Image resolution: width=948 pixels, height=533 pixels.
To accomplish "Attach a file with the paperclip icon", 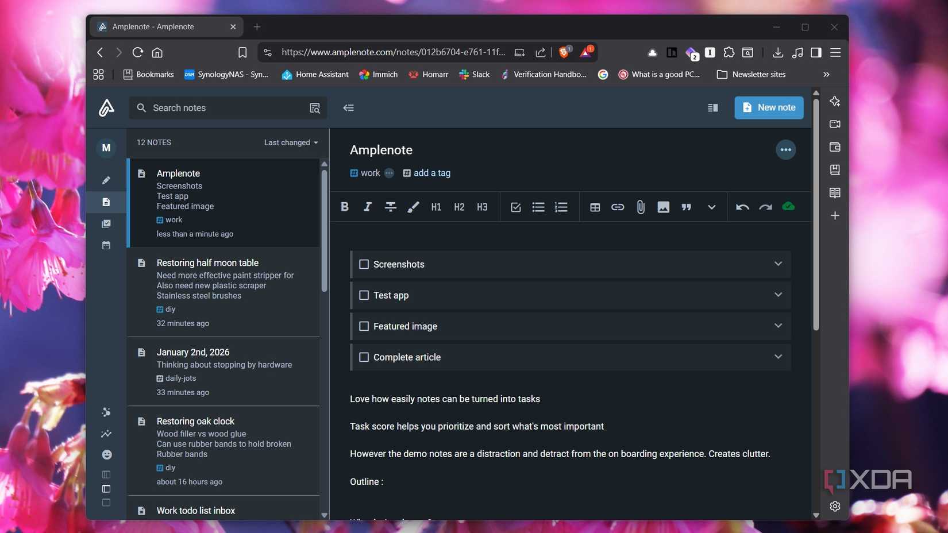I will [640, 207].
